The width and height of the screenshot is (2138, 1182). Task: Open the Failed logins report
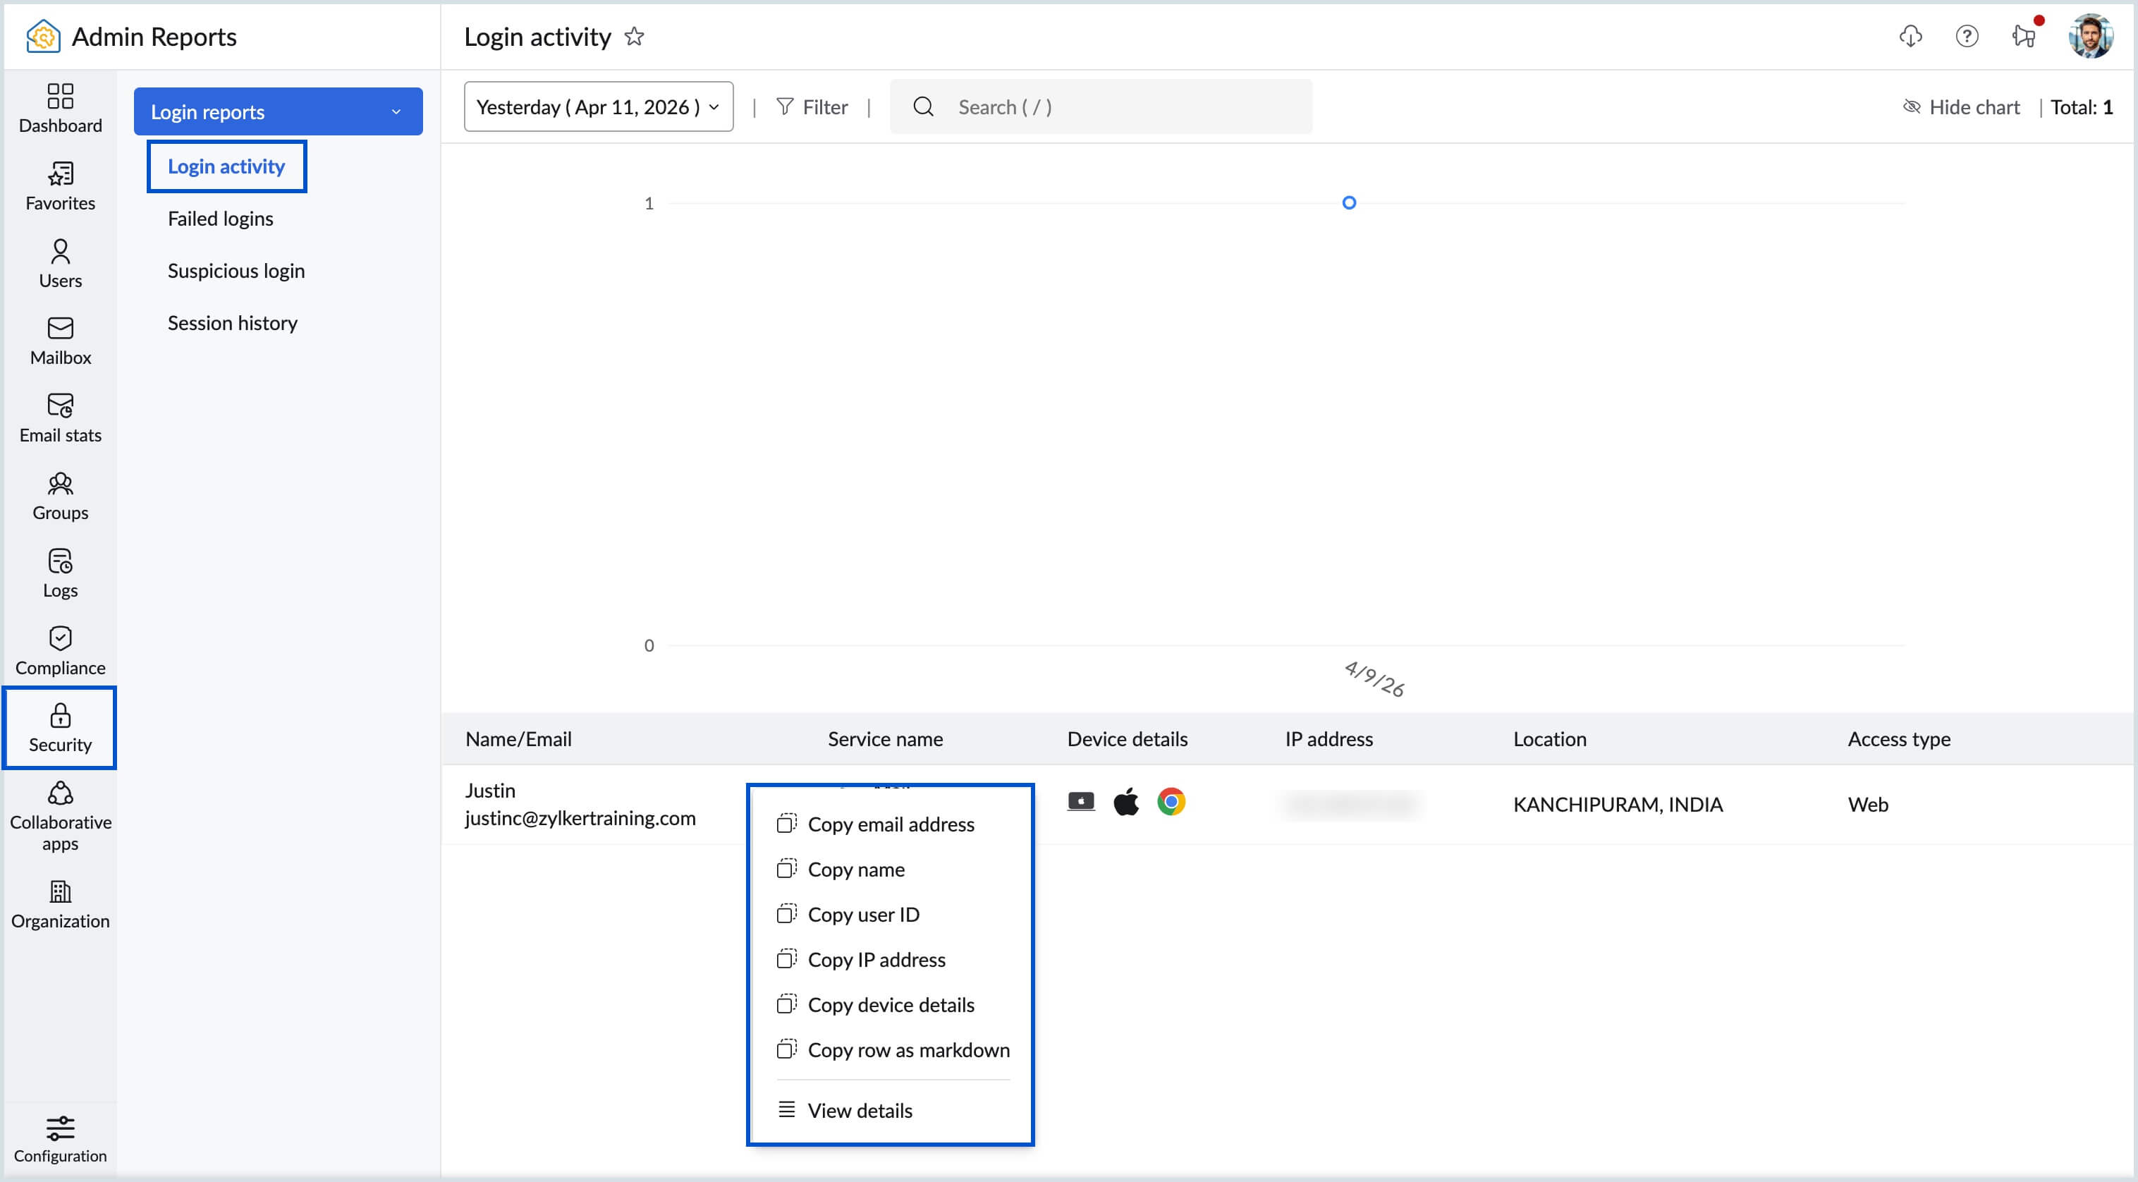click(220, 219)
